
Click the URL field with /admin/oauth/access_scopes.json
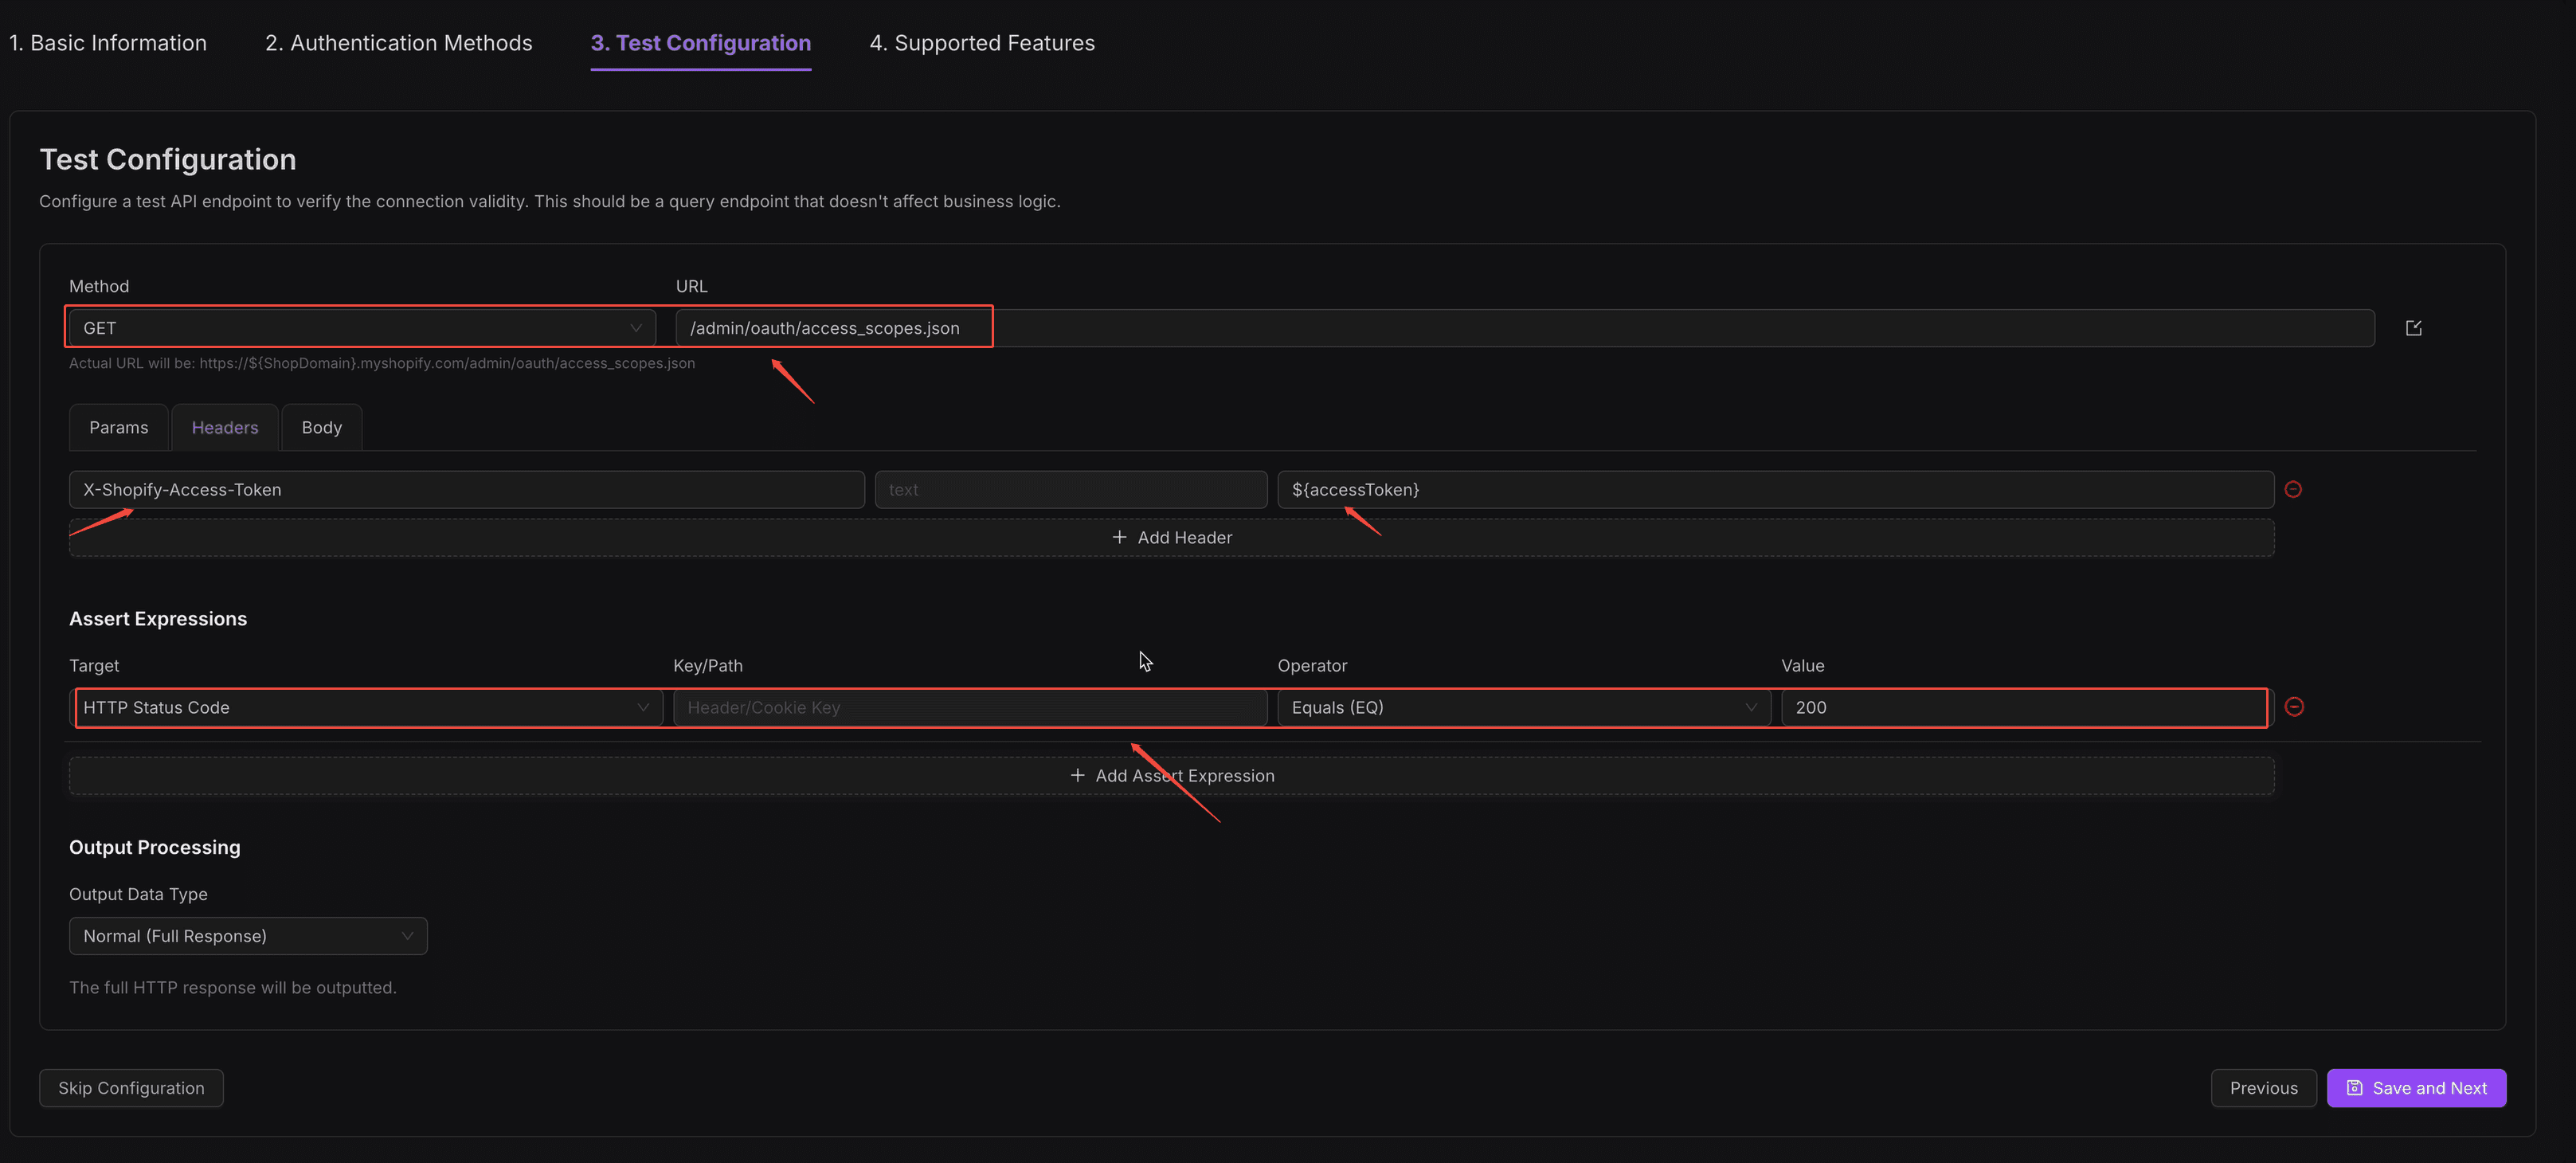click(x=1524, y=328)
